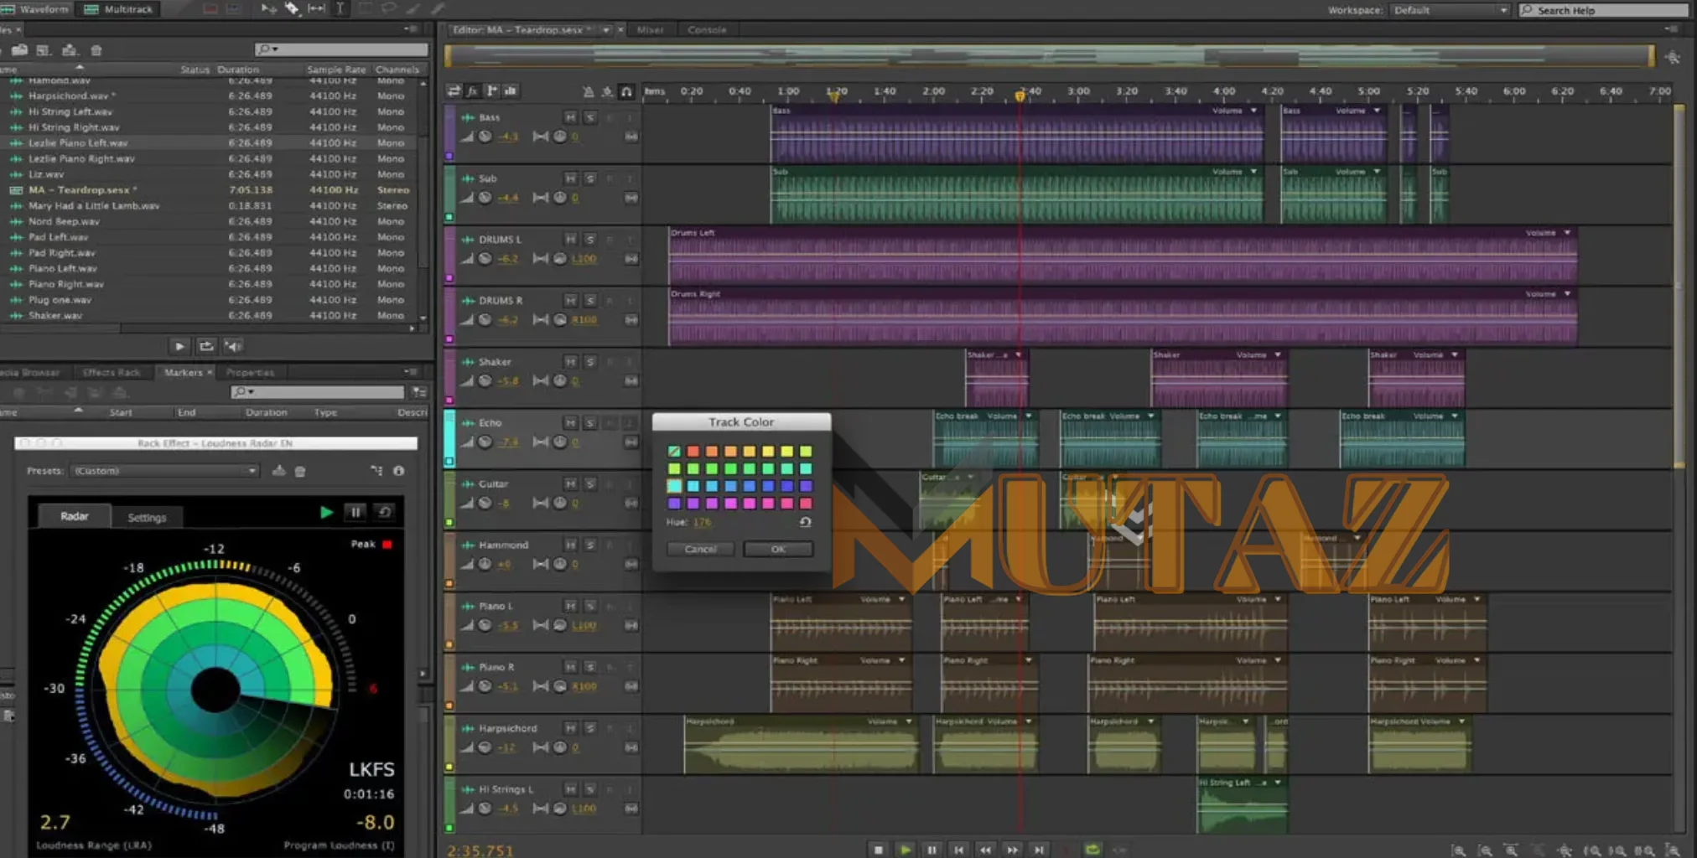
Task: Open the Properties tab
Action: (x=250, y=372)
